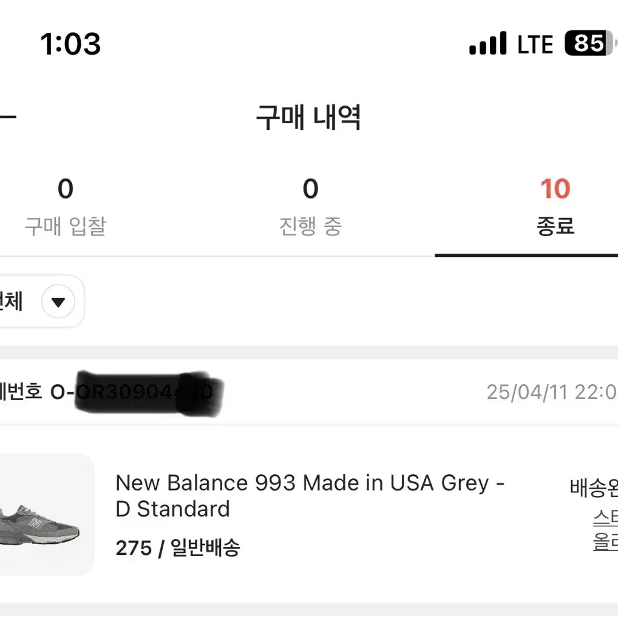Tap the 0 count above 구매 입찰
618x618 pixels.
tap(65, 189)
